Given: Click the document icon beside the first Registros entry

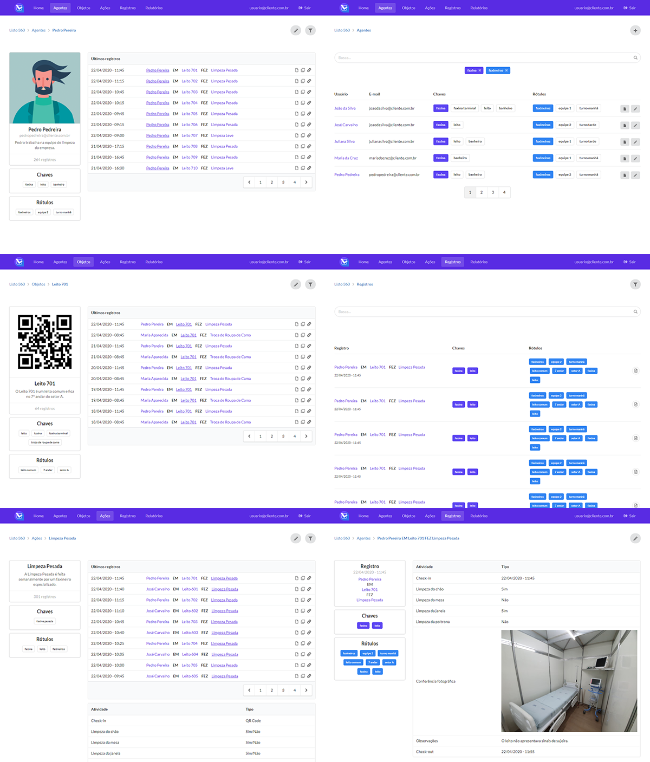Looking at the screenshot, I should click(x=635, y=370).
